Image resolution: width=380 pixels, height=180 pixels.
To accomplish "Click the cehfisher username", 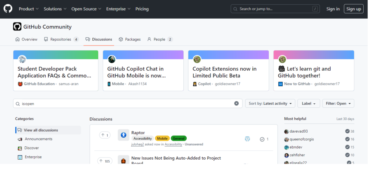I will [x=297, y=155].
